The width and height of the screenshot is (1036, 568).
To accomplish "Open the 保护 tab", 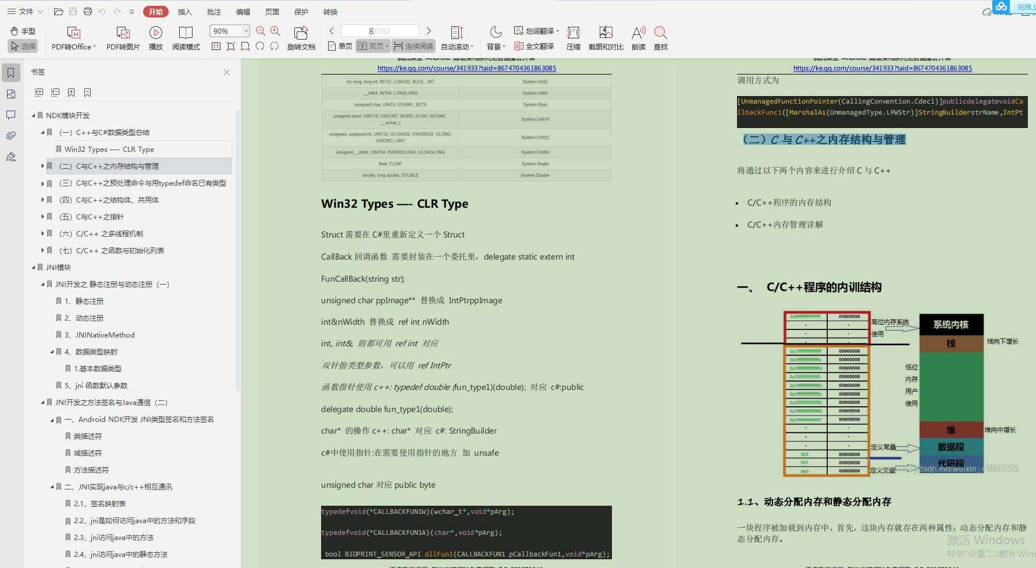I will tap(301, 12).
